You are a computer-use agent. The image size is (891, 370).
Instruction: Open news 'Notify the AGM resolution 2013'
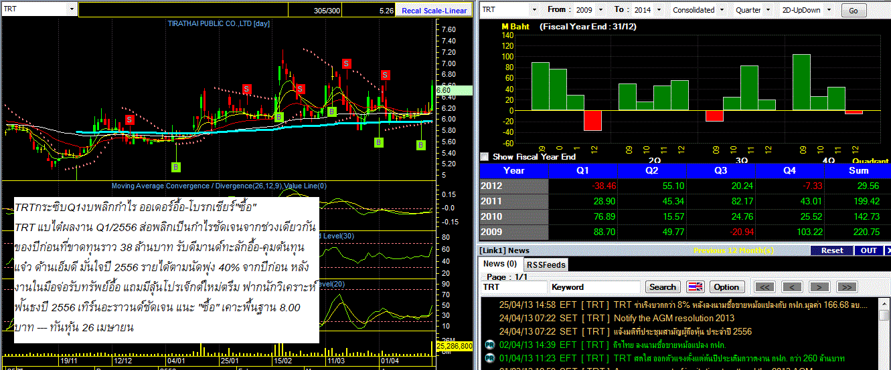point(674,318)
